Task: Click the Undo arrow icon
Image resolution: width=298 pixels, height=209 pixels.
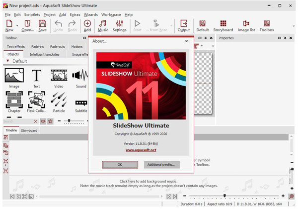Action: click(x=58, y=26)
